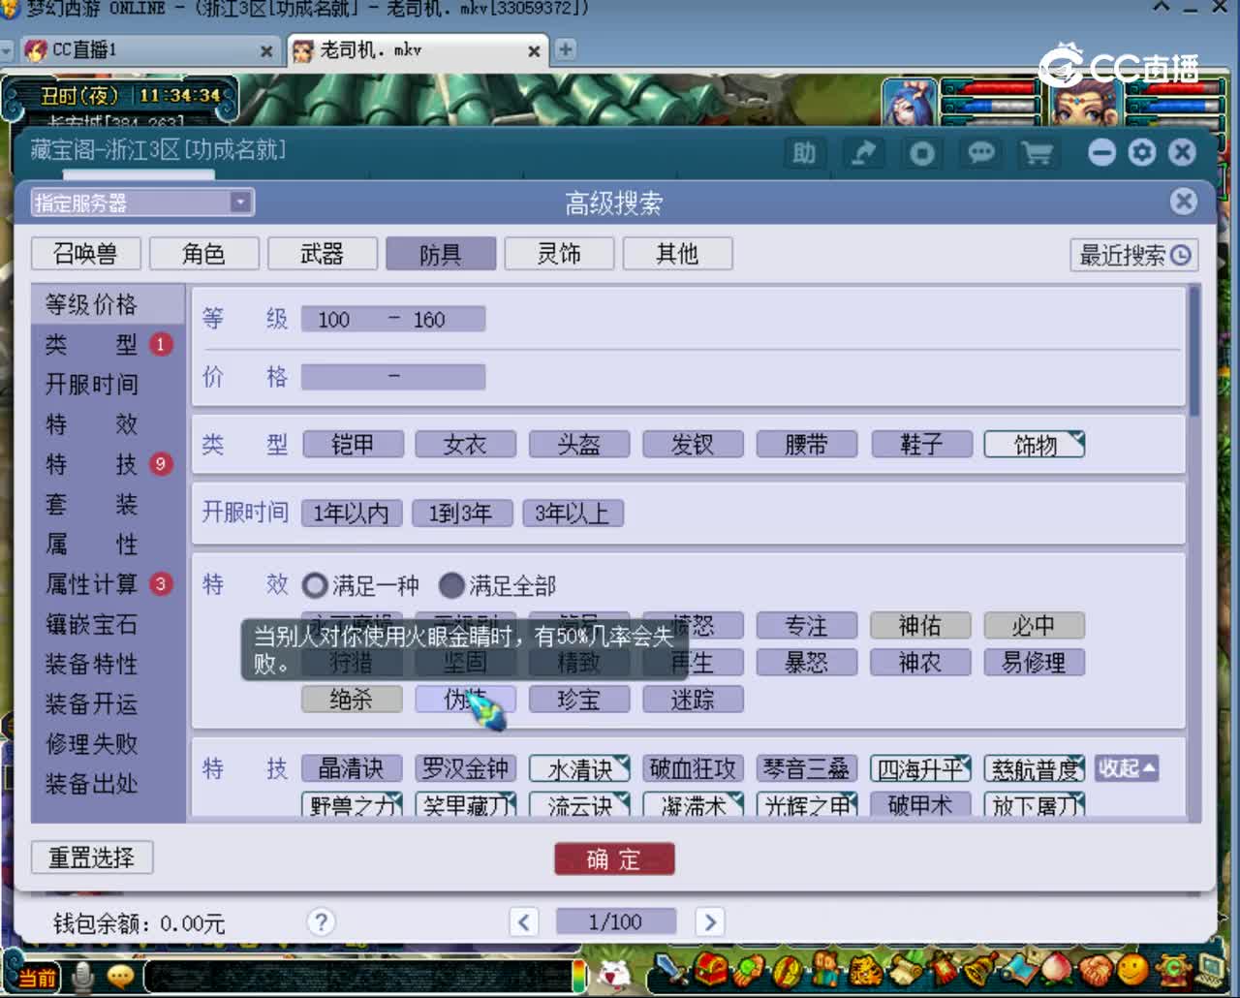The image size is (1240, 998).
Task: Toggle the 易修理 special effect
Action: pyautogui.click(x=1035, y=662)
